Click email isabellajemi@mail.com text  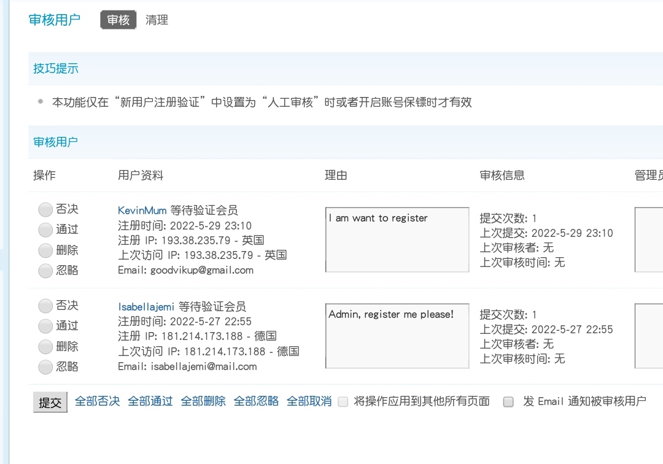tap(204, 367)
